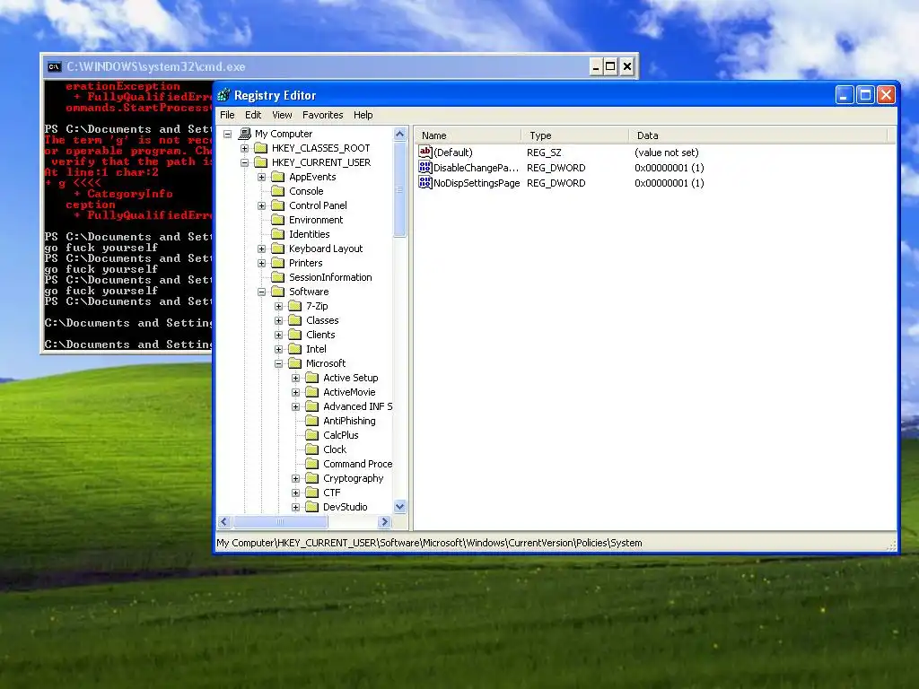Click the Printers folder icon
The width and height of the screenshot is (919, 689).
[278, 263]
